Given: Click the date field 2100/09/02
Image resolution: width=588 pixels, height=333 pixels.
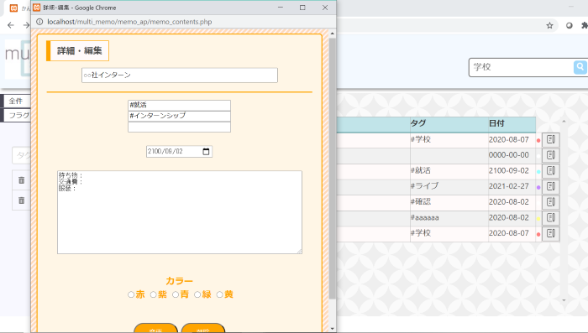Looking at the screenshot, I should pos(179,151).
